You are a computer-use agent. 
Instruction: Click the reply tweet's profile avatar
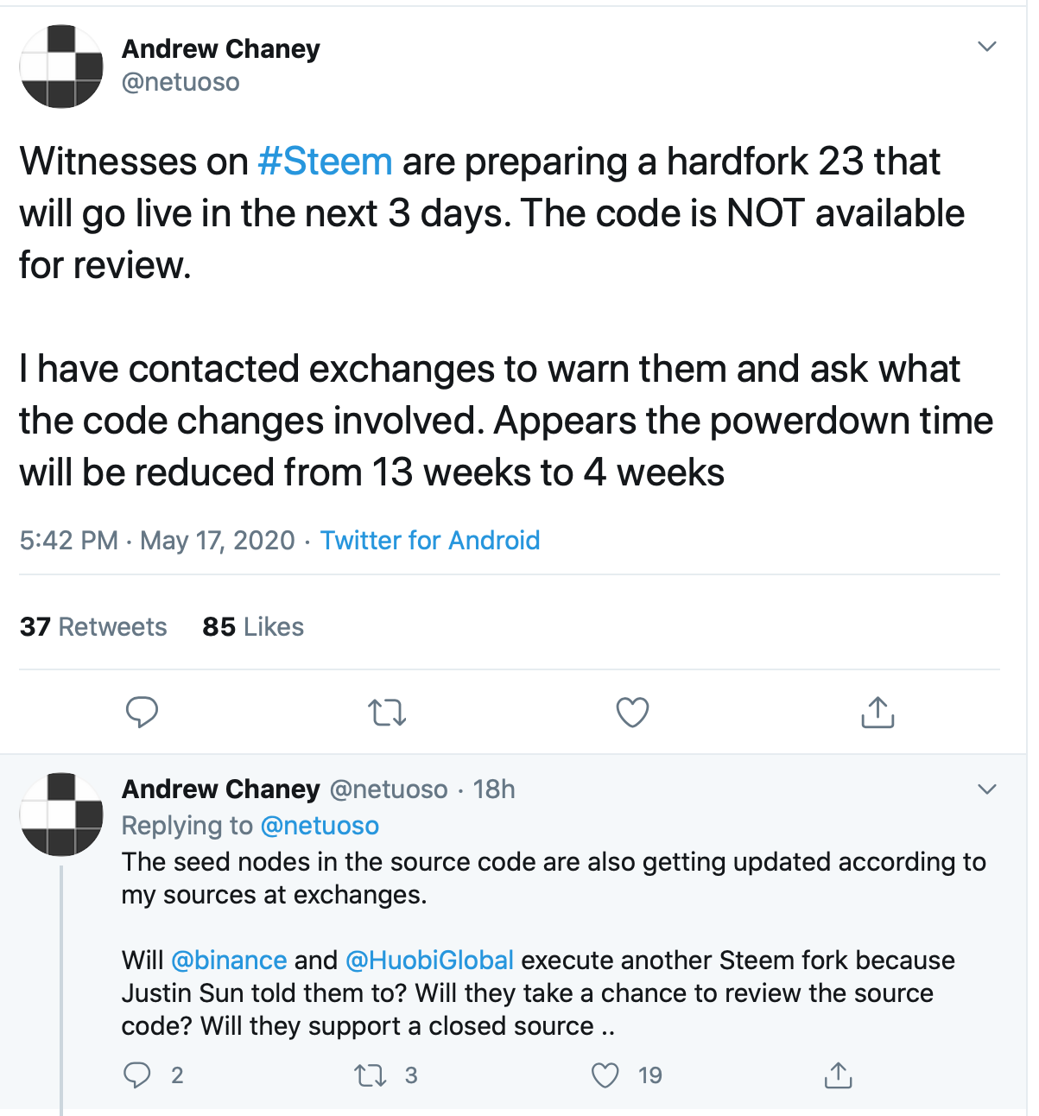[x=61, y=815]
